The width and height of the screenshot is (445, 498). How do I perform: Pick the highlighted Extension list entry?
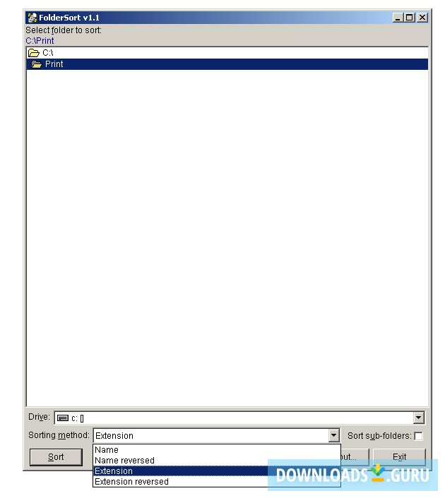[x=217, y=471]
